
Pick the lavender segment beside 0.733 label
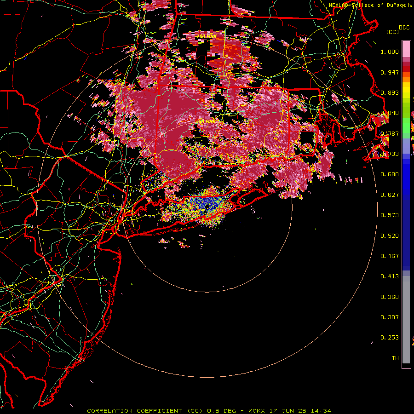pyautogui.click(x=406, y=146)
